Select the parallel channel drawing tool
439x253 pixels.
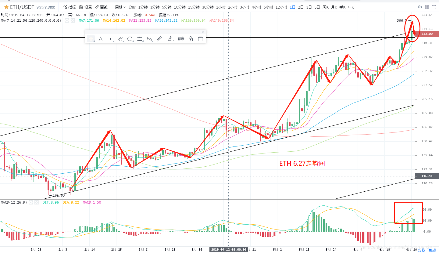point(120,39)
